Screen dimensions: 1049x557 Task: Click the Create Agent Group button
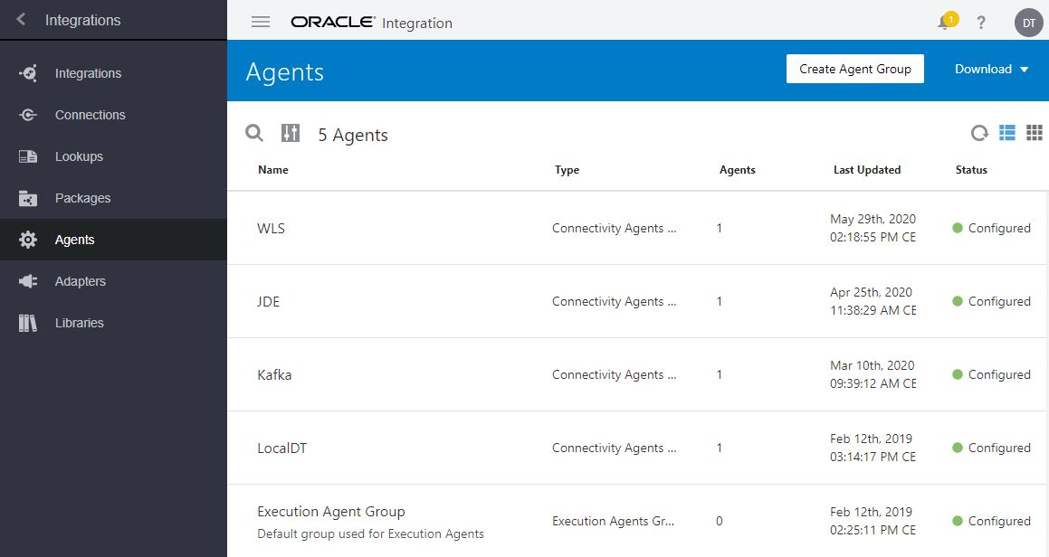tap(854, 68)
